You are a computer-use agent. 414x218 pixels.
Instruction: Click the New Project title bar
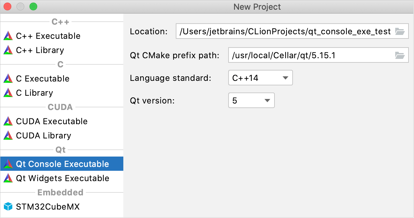[257, 6]
